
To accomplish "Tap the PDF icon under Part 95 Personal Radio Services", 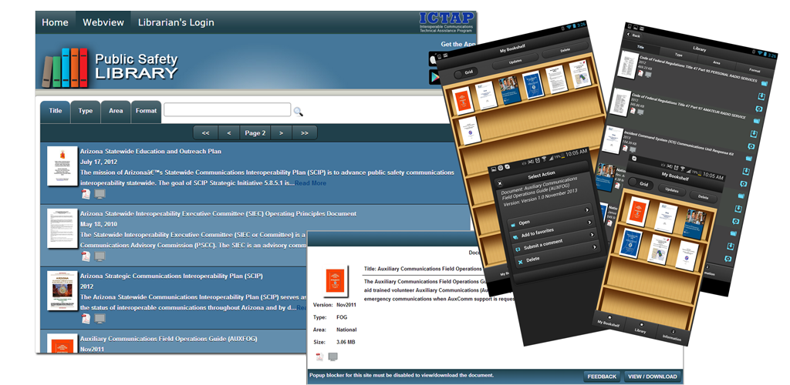I will (x=640, y=74).
